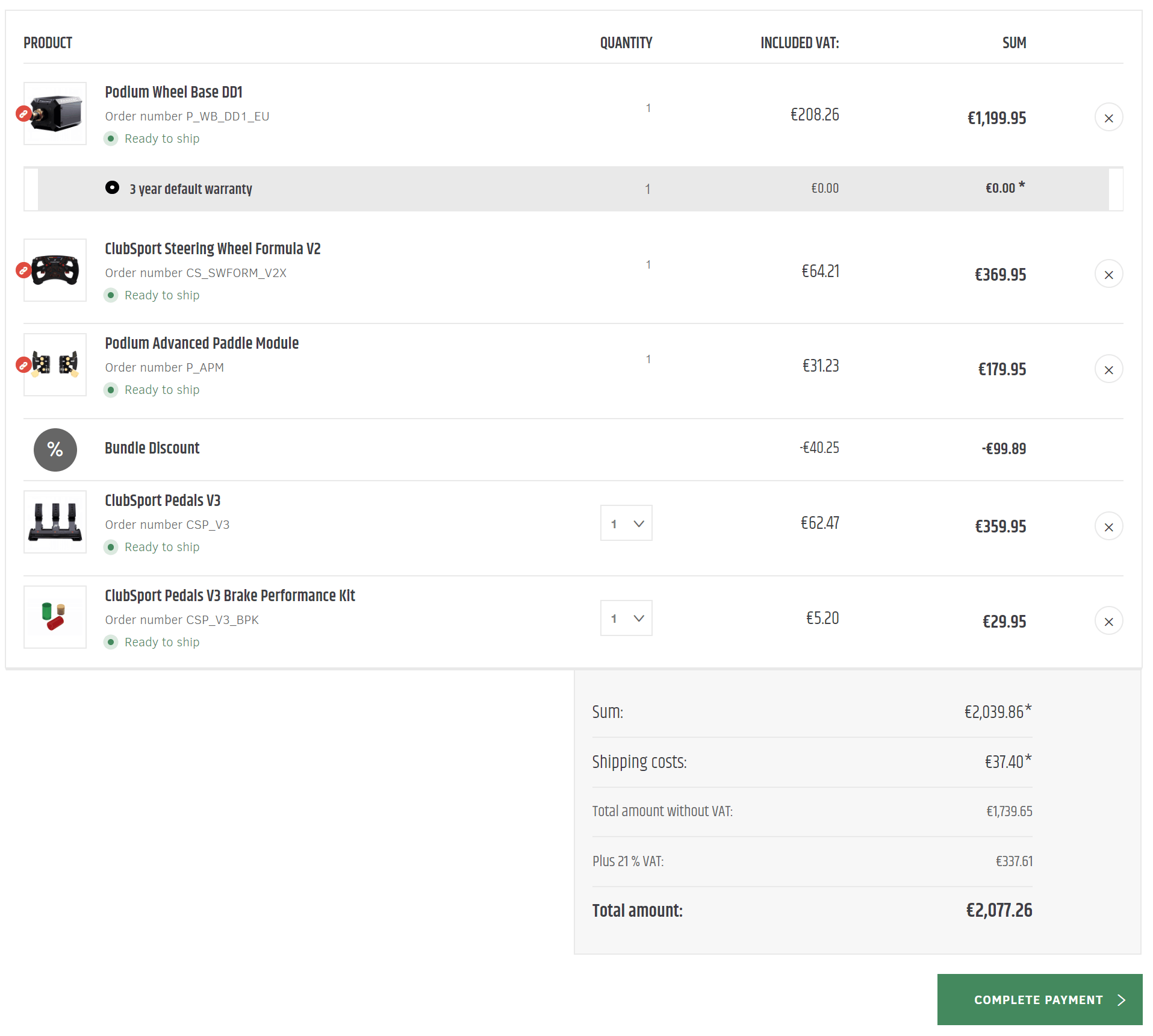Click the ClubSport Pedals V3 thumbnail image
The height and width of the screenshot is (1036, 1153).
tap(55, 522)
